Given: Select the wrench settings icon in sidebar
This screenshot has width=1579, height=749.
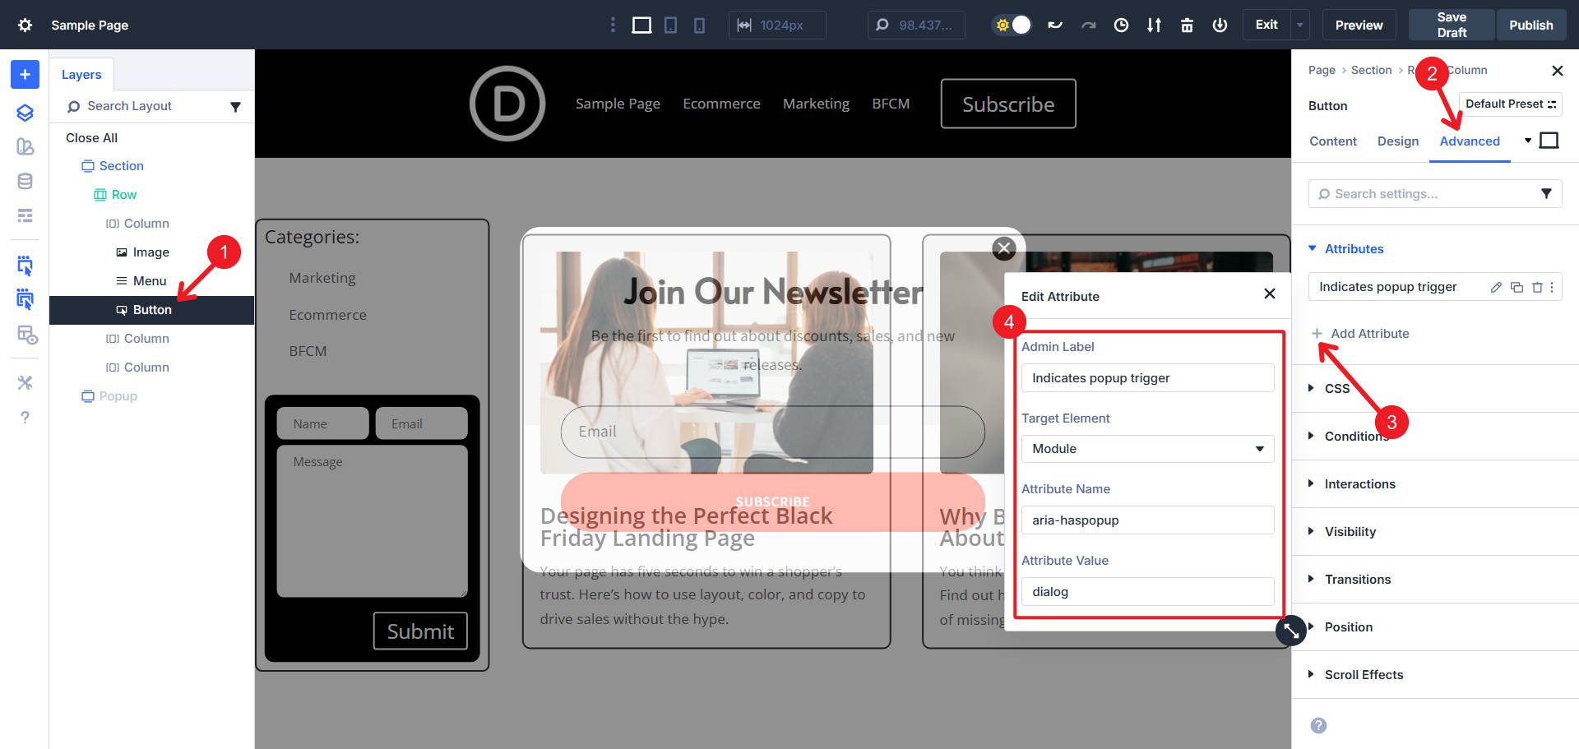Looking at the screenshot, I should pyautogui.click(x=24, y=382).
